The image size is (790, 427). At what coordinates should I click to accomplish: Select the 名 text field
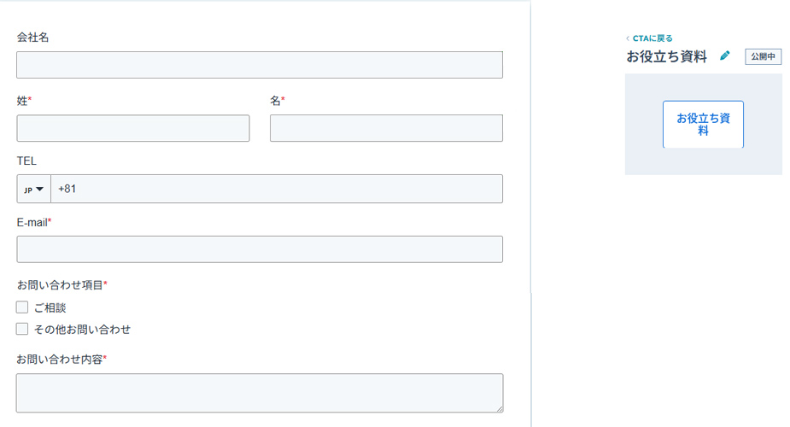pos(386,128)
